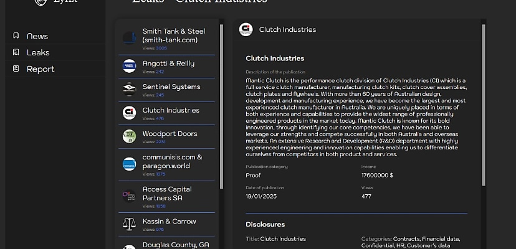Select Clutch Industries in the list
The width and height of the screenshot is (516, 249).
(166, 113)
